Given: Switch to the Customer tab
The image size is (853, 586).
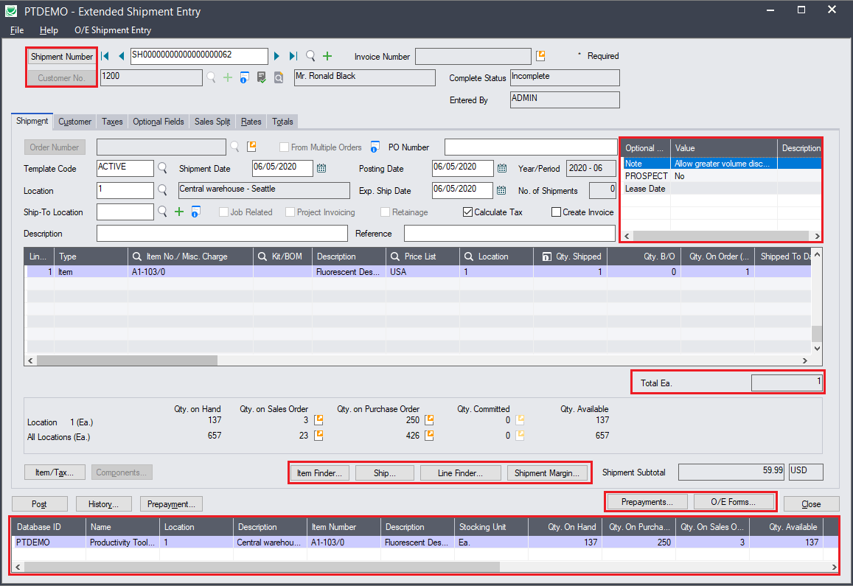Looking at the screenshot, I should click(x=75, y=122).
